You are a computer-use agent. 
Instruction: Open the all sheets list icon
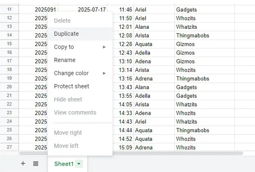36,164
